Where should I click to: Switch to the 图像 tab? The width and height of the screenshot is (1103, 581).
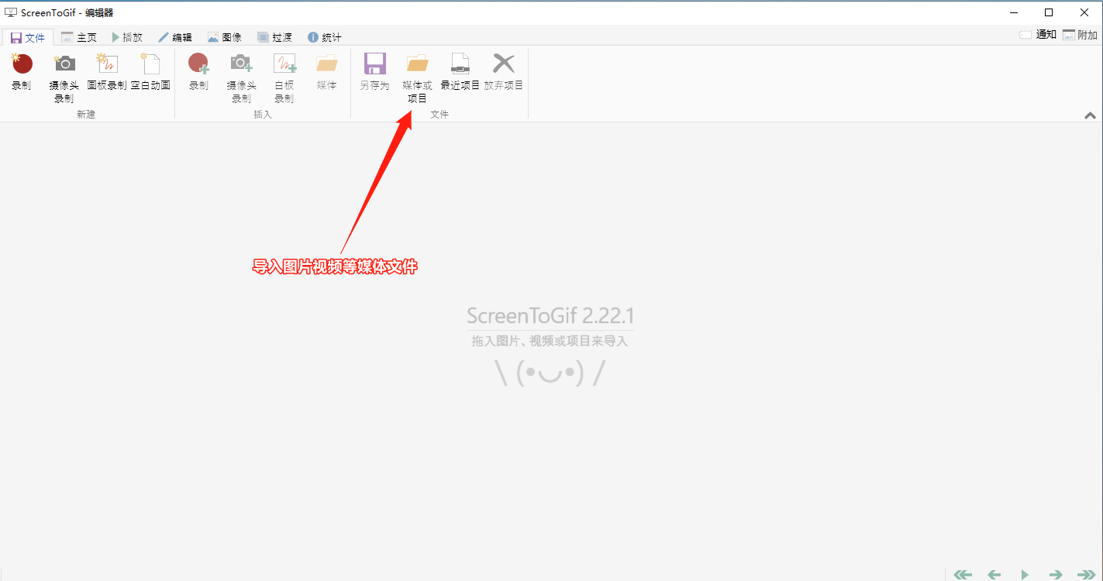[225, 37]
